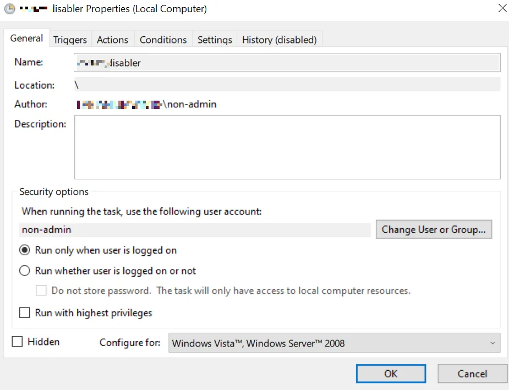Go to the Actions tab

[112, 40]
